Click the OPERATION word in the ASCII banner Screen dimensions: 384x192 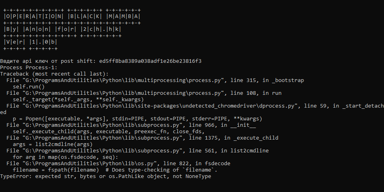(33, 16)
